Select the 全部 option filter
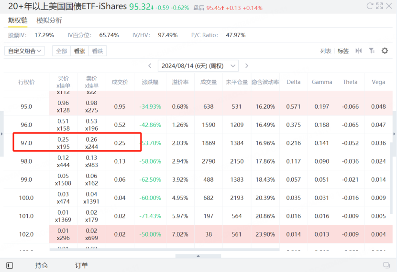This screenshot has height=272, width=397. (x=62, y=51)
